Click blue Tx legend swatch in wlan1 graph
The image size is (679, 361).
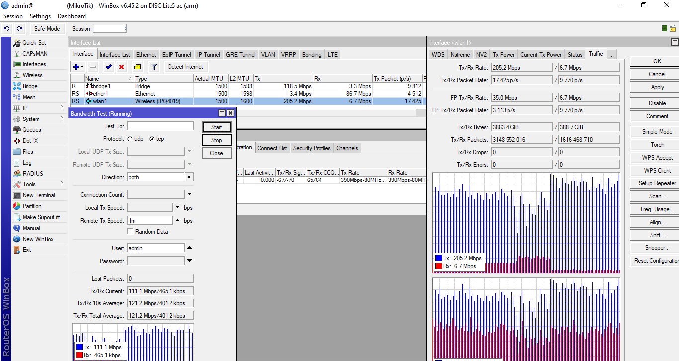click(438, 258)
